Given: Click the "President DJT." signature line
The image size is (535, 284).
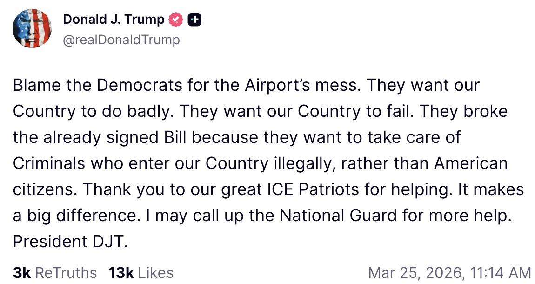Looking at the screenshot, I should click(x=70, y=242).
